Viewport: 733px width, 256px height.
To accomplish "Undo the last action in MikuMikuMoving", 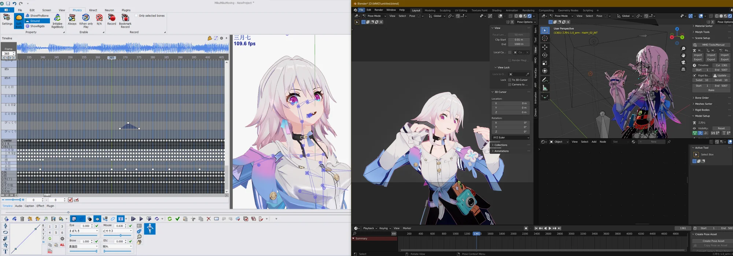I will point(15,3).
